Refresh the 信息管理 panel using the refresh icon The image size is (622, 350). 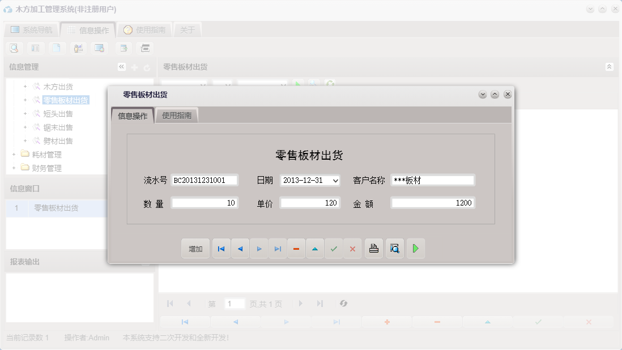(x=147, y=66)
